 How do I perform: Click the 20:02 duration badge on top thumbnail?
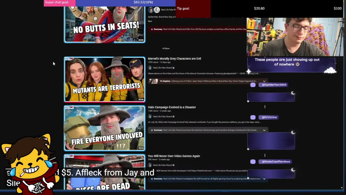[x=141, y=40]
